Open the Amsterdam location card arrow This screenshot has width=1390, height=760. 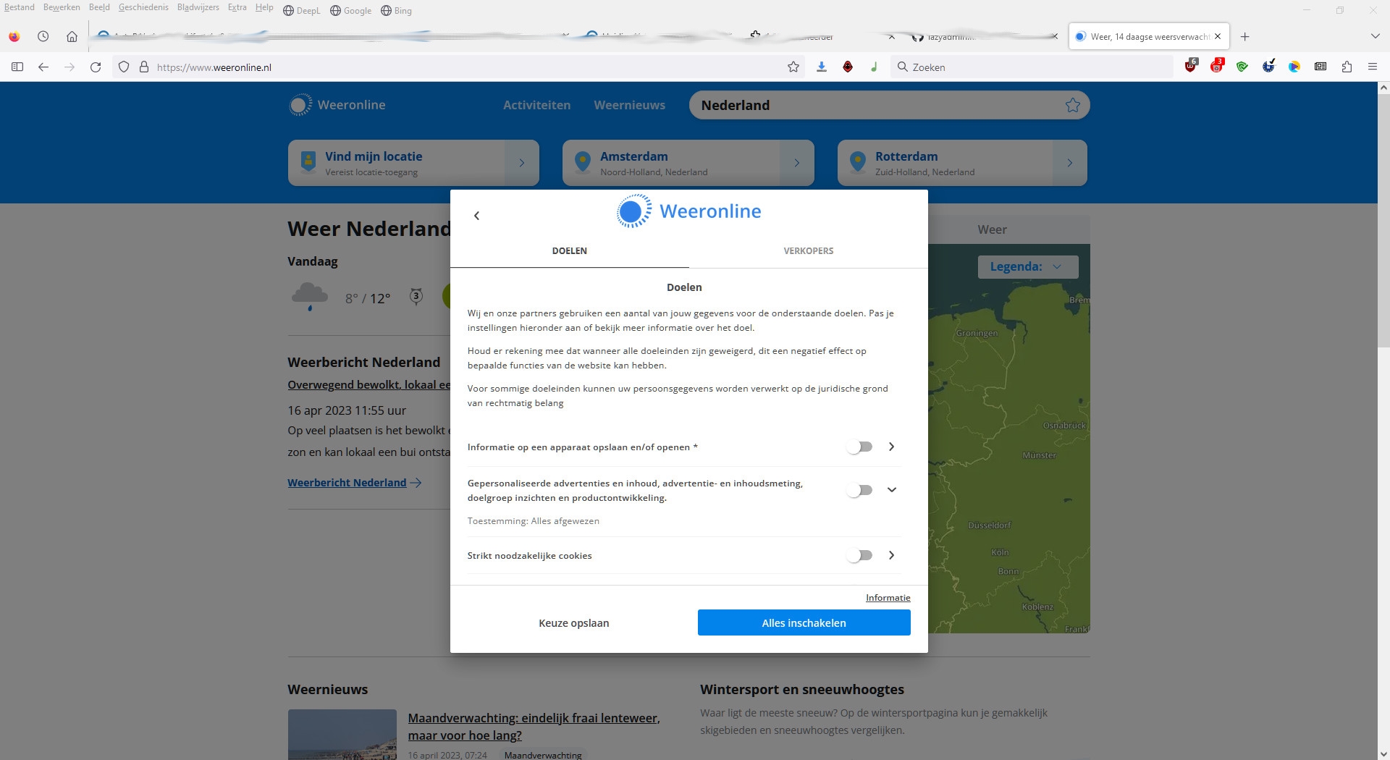point(796,163)
